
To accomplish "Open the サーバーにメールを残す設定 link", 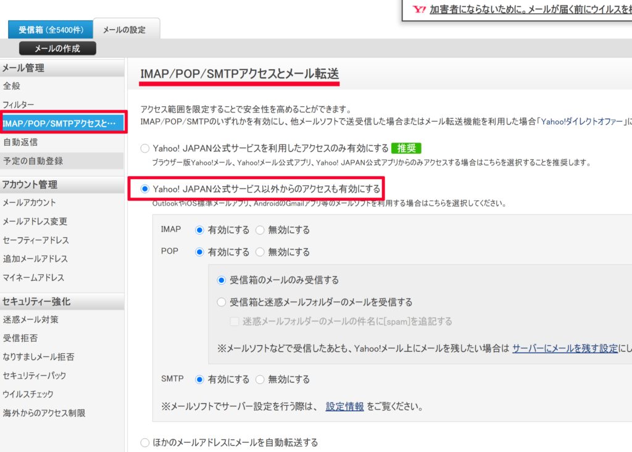I will [565, 348].
